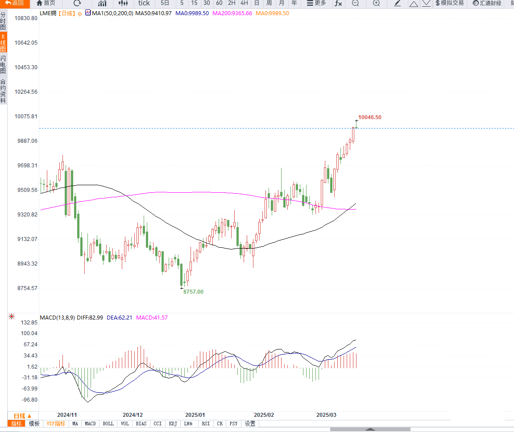Zoom out the chart with minus magnifier
The height and width of the screenshot is (432, 514).
coord(355,3)
